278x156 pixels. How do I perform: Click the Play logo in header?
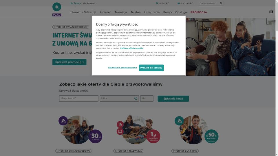tap(57, 9)
